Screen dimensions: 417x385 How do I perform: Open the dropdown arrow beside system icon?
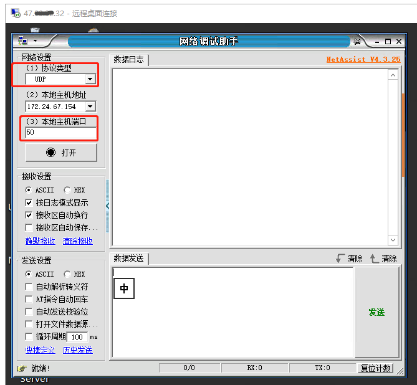pyautogui.click(x=35, y=41)
